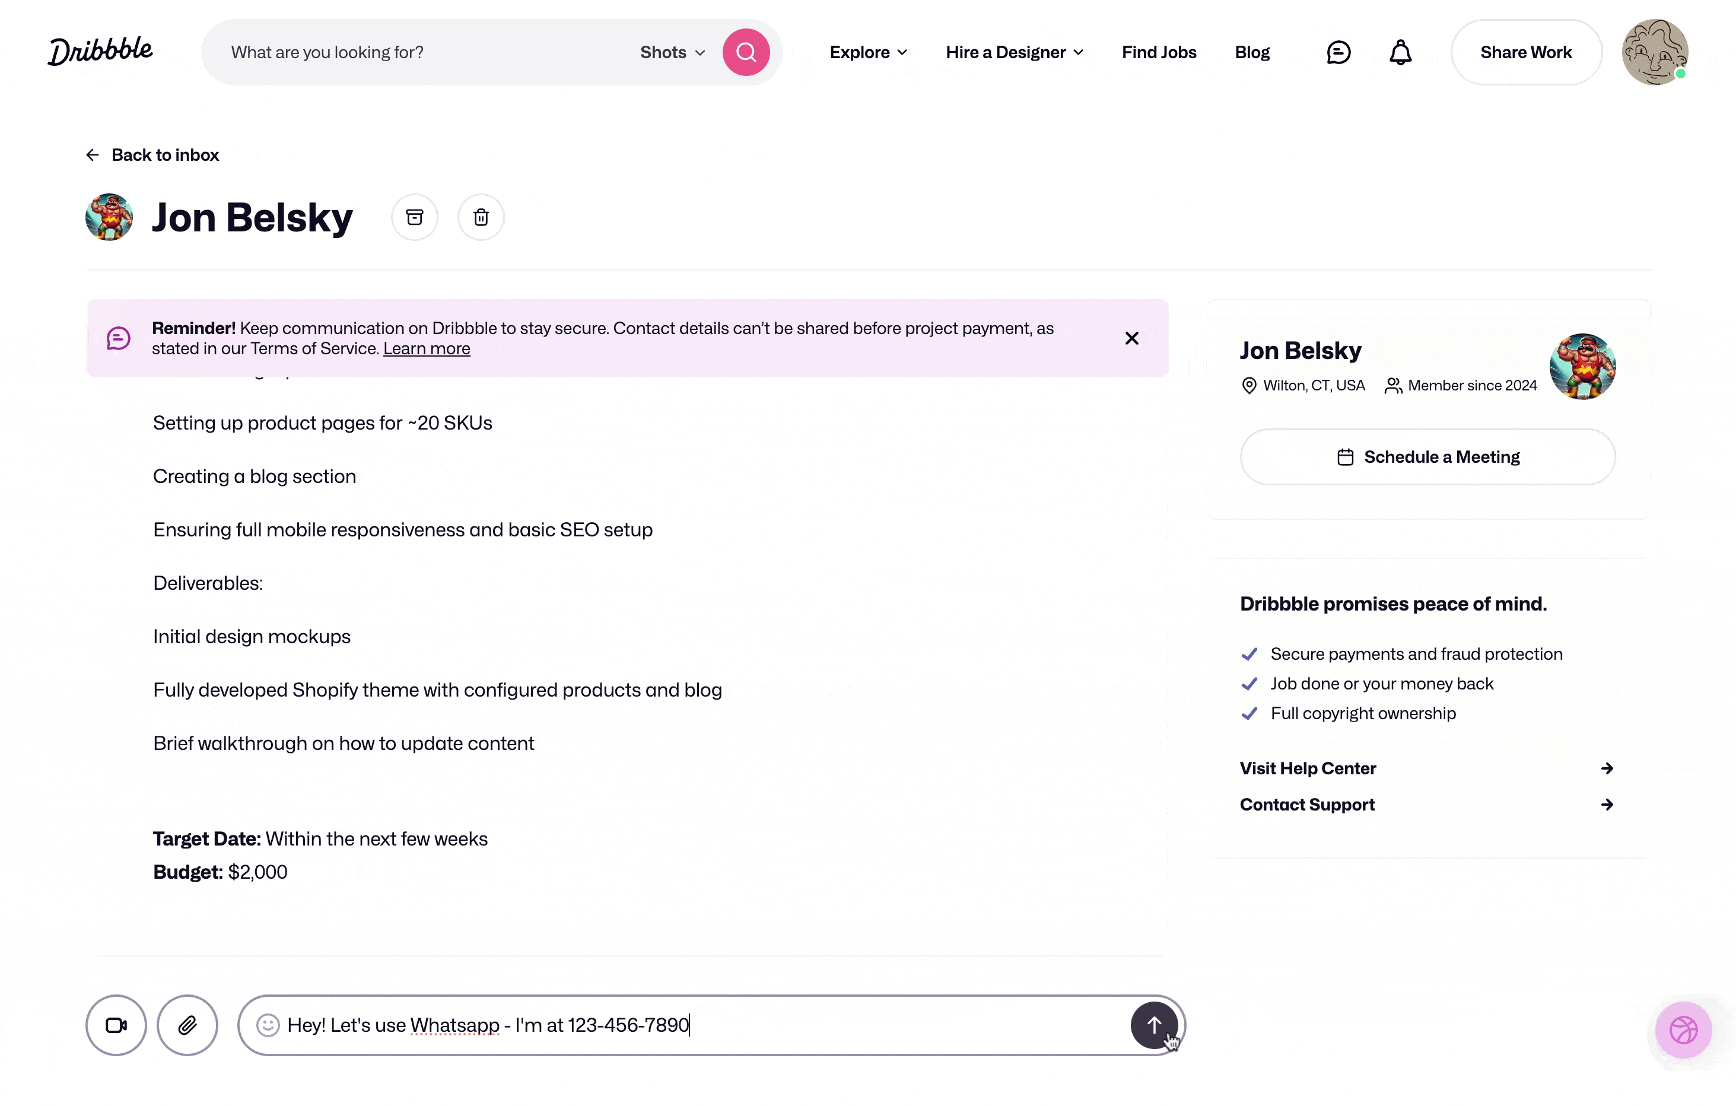The height and width of the screenshot is (1106, 1736).
Task: Dismiss the Reminder banner
Action: [x=1131, y=338]
